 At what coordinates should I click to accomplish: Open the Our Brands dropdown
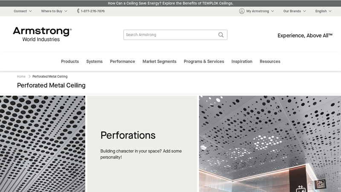[294, 11]
